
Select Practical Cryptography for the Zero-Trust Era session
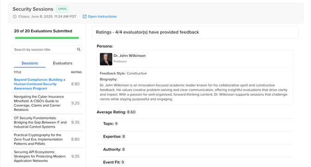[x=38, y=139]
